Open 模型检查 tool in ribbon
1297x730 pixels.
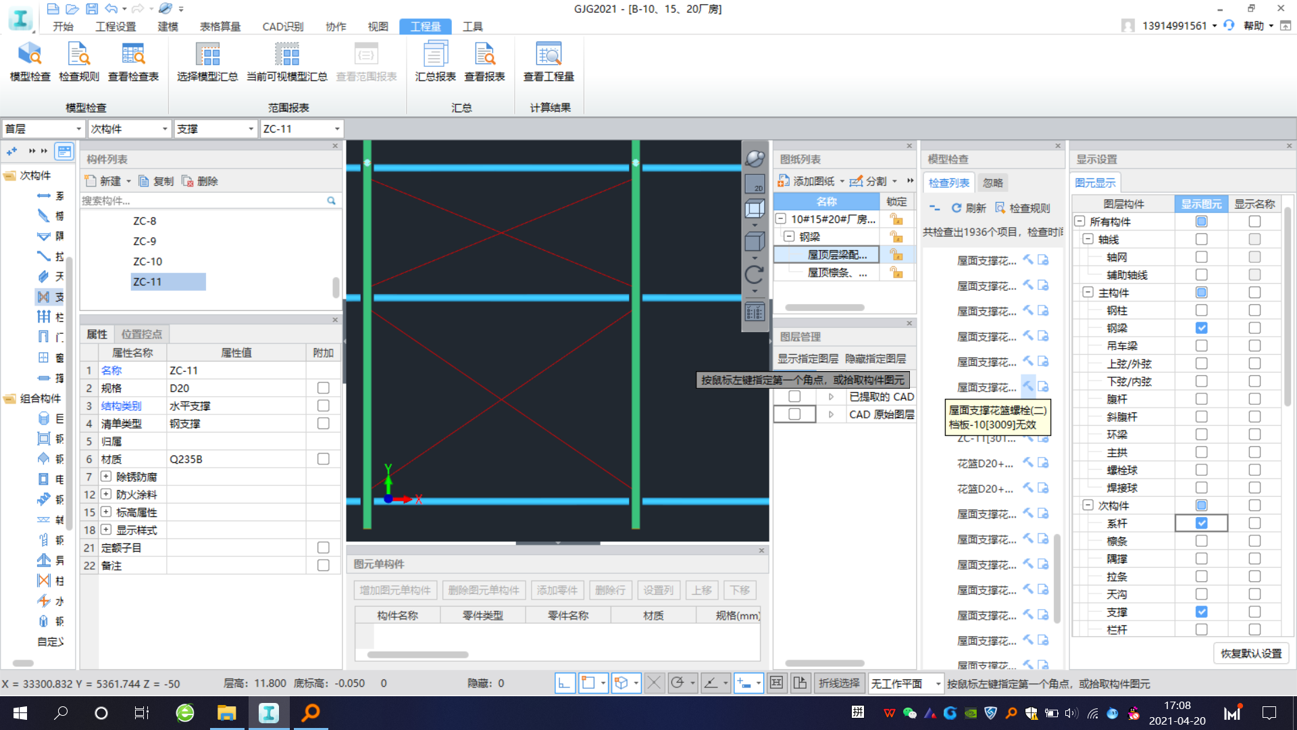(x=30, y=62)
